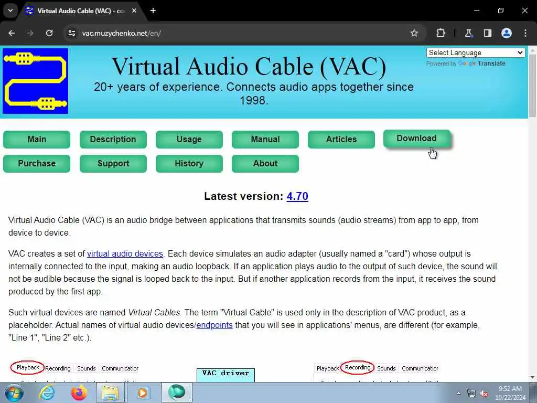
Task: Click the Download button
Action: (416, 139)
